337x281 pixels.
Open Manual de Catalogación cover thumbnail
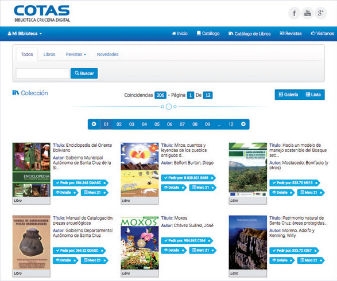pyautogui.click(x=32, y=243)
